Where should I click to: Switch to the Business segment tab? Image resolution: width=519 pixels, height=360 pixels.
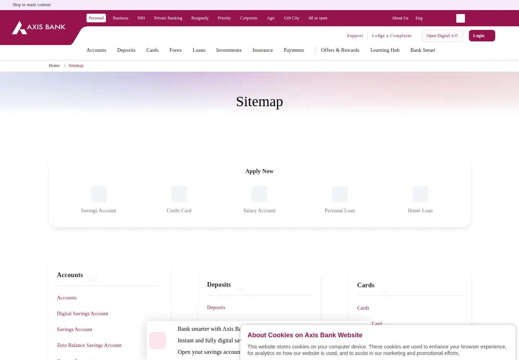tap(120, 18)
